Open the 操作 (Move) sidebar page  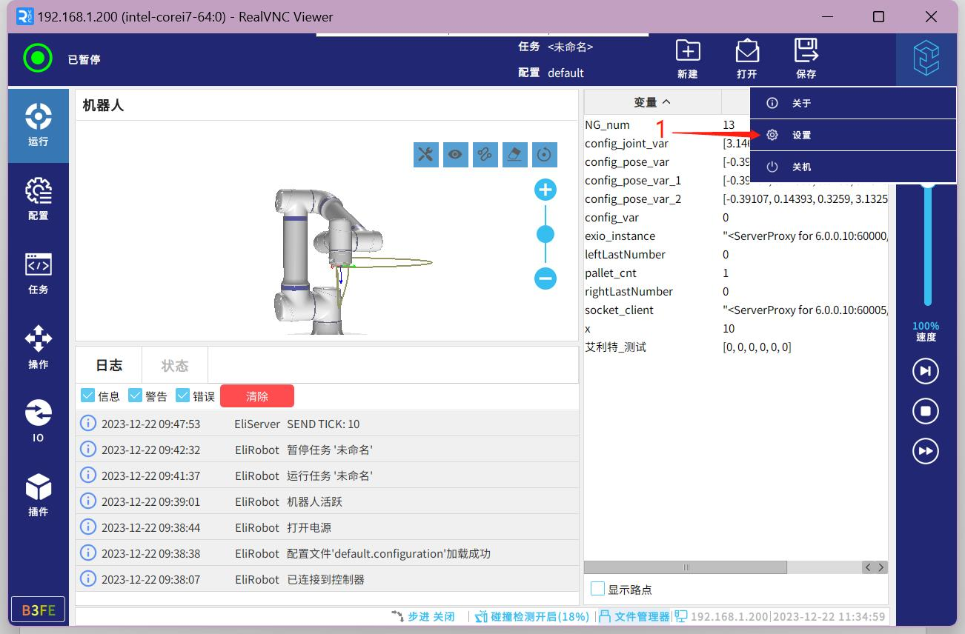pos(39,347)
